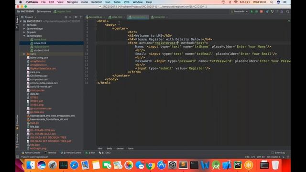Screen dimensions: 306x172
Task: Open Project panel gear settings
Action: tap(76, 17)
